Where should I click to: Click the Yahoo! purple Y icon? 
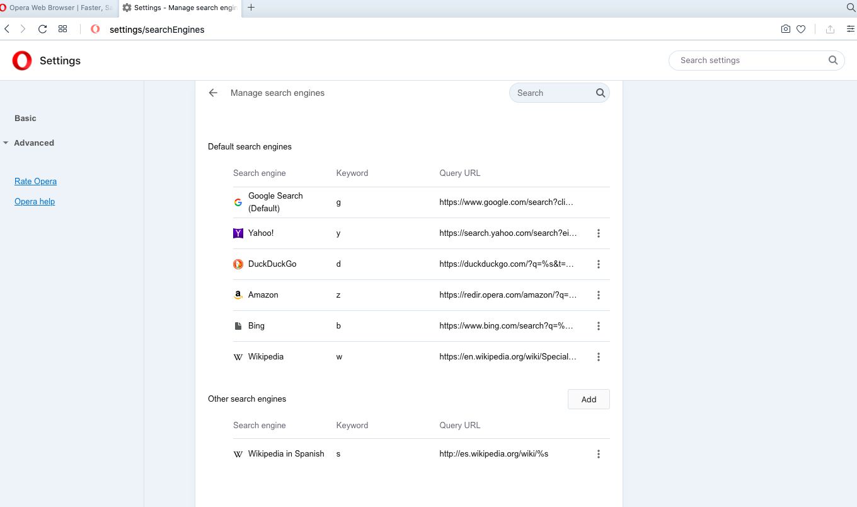238,233
